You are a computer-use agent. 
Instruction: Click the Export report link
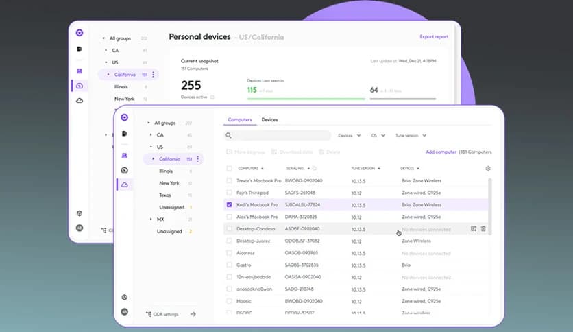(434, 37)
